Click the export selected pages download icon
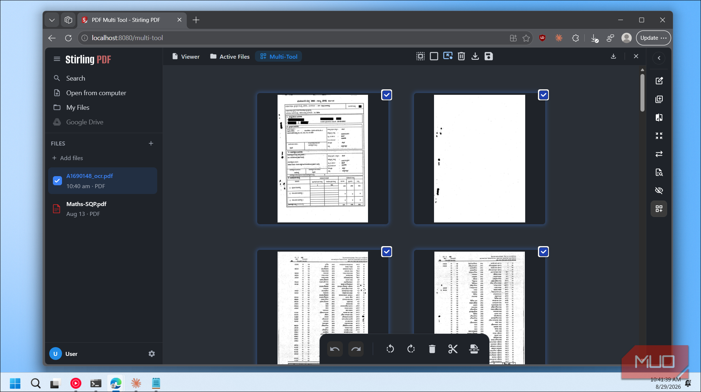Screen dimensions: 701x392 (x=475, y=56)
